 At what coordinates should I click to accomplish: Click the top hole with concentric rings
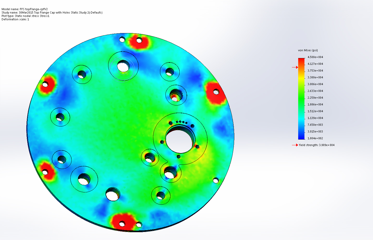pyautogui.click(x=123, y=66)
